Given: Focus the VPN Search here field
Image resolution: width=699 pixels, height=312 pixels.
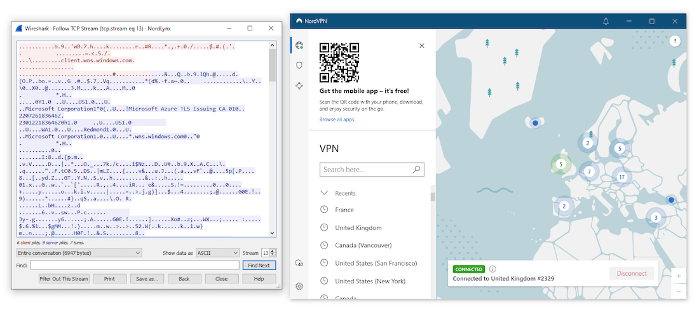Looking at the screenshot, I should pos(372,170).
